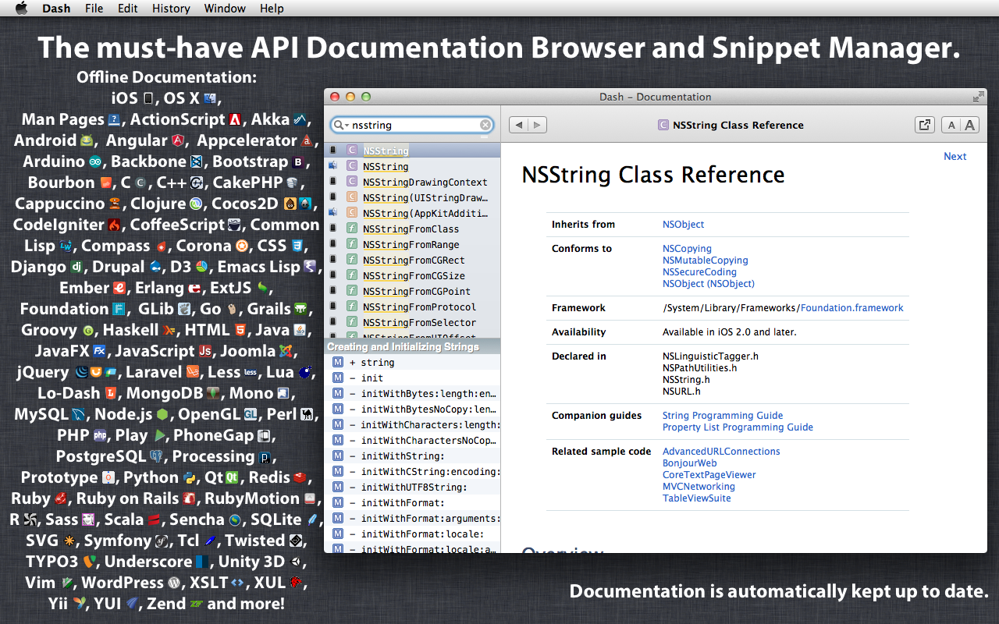Screen dimensions: 999x624
Task: Open the search magnifier dropdown
Action: [x=340, y=125]
